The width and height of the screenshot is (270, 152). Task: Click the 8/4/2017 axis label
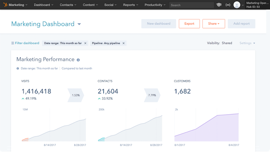tap(234, 145)
